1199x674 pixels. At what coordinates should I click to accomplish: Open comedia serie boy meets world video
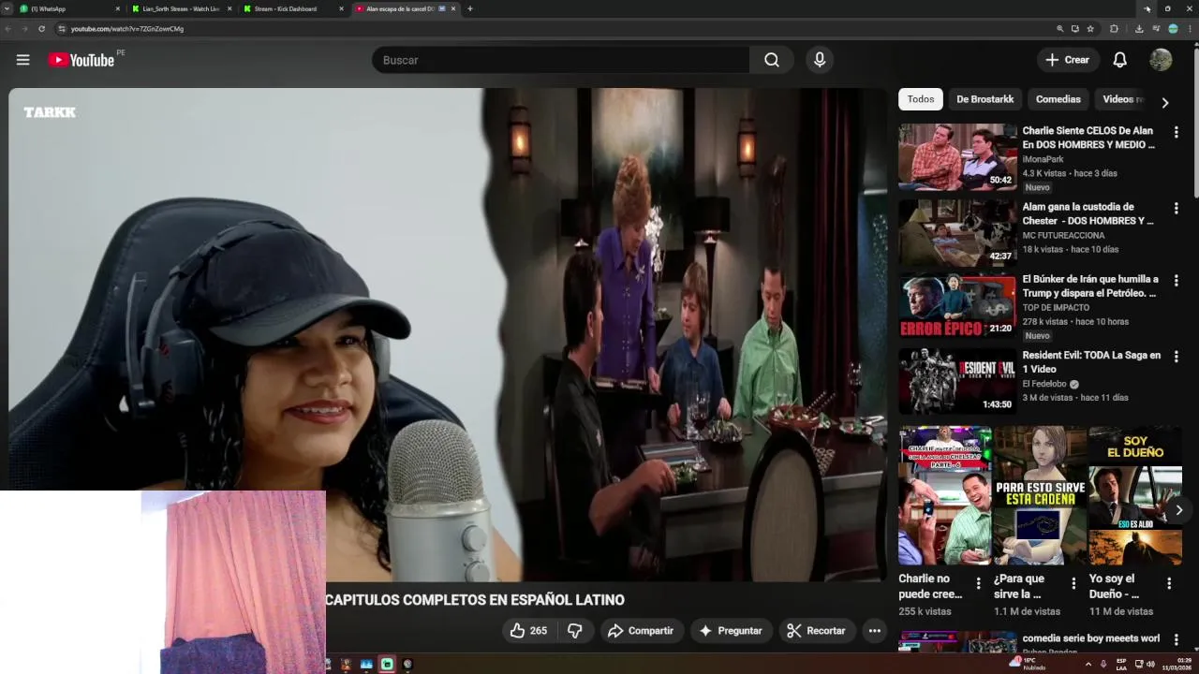[x=1090, y=638]
